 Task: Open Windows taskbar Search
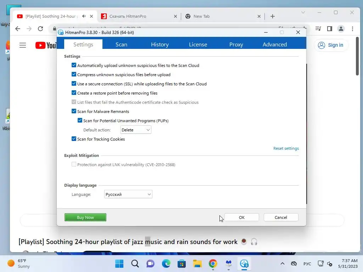click(135, 263)
